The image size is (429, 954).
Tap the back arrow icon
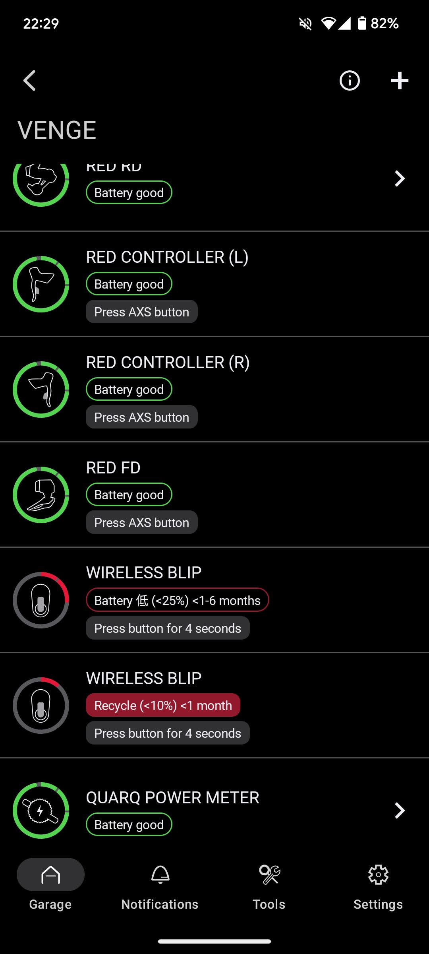pyautogui.click(x=30, y=81)
